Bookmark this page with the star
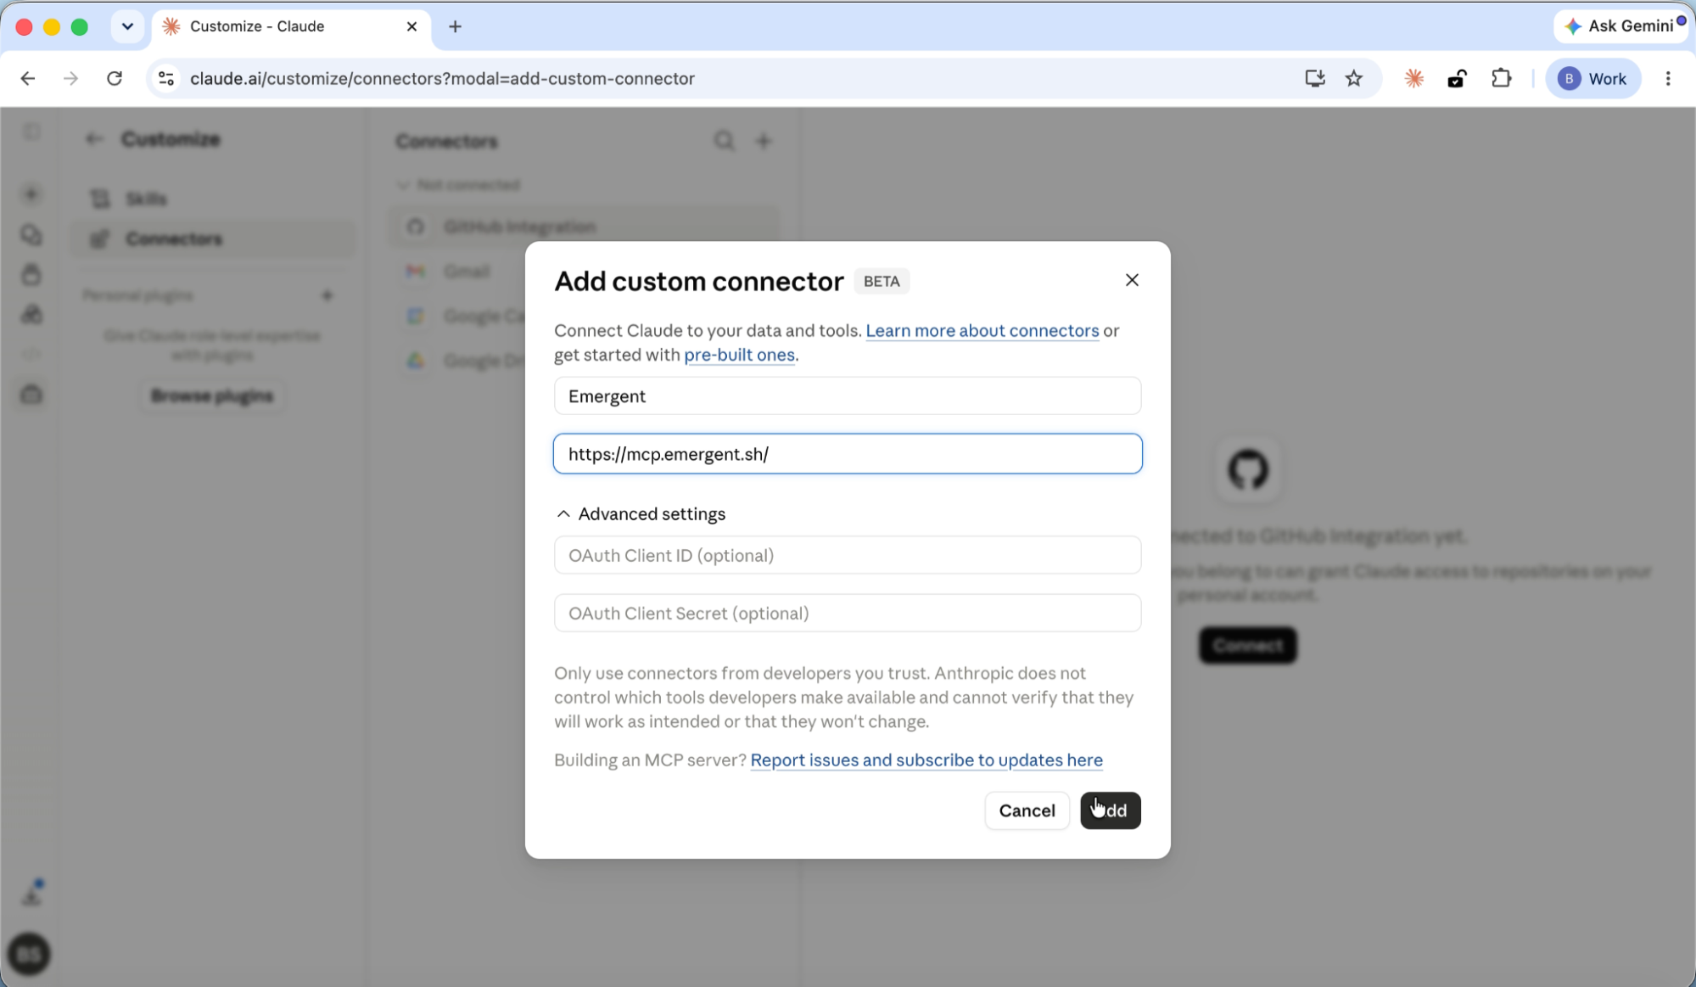Screen dimensions: 1696x987 (1354, 79)
